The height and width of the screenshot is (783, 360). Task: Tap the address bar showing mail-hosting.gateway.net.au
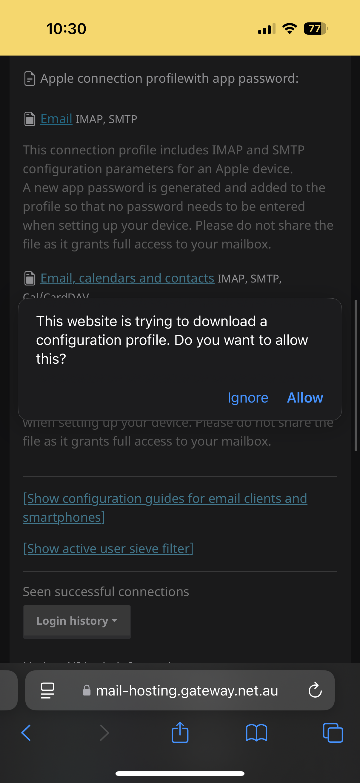click(186, 690)
